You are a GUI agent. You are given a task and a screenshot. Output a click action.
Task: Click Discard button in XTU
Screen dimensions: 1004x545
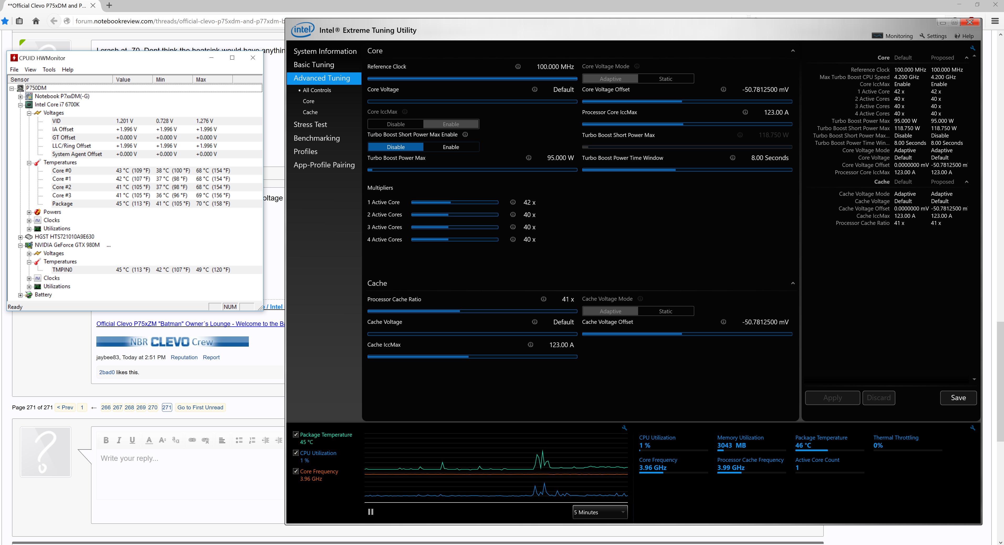(879, 398)
